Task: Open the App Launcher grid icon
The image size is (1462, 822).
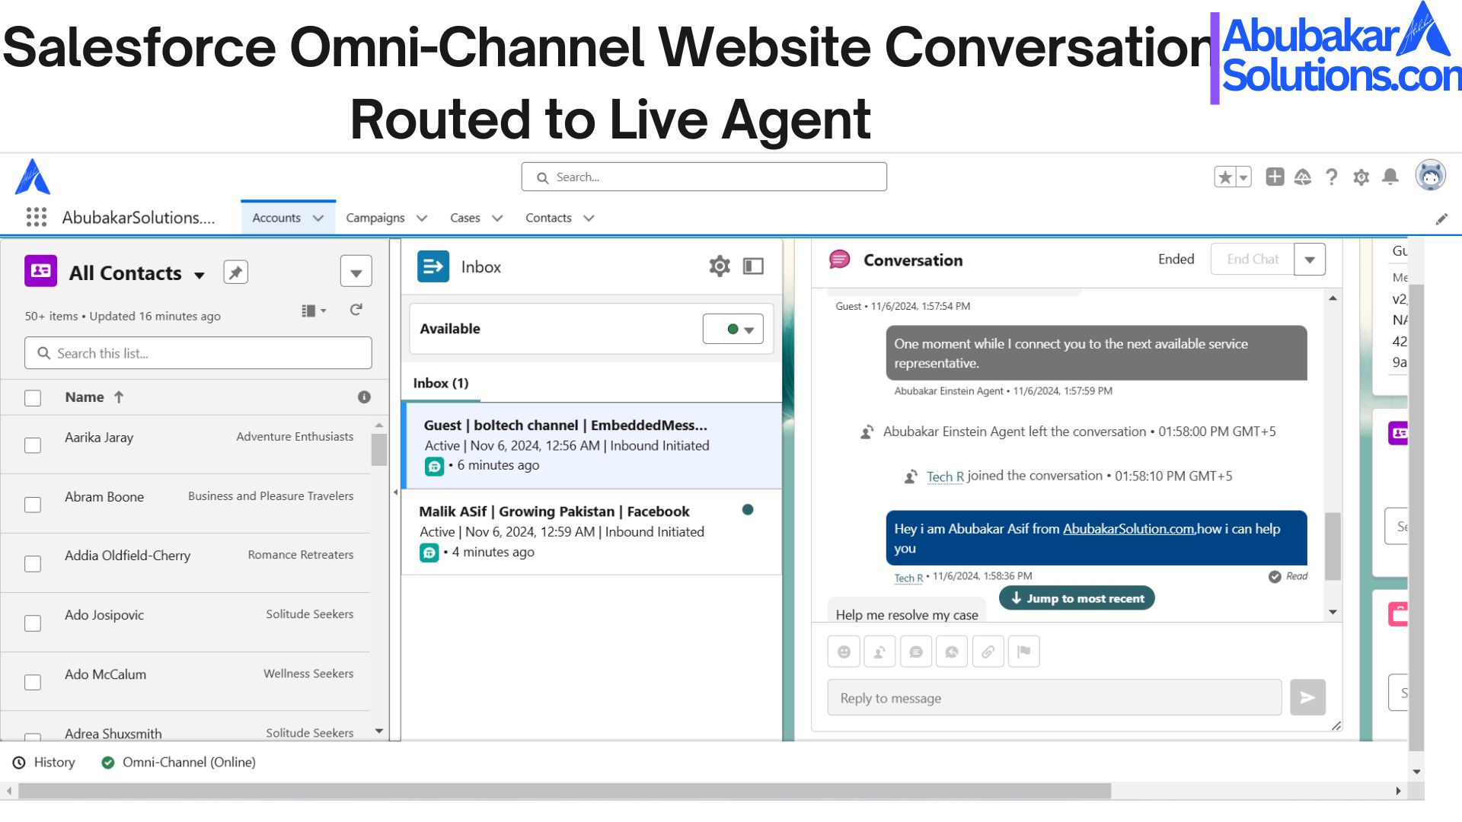Action: point(36,218)
